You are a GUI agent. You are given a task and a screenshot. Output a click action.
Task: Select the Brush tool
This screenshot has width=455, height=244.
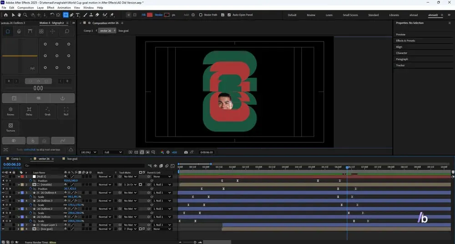click(86, 15)
